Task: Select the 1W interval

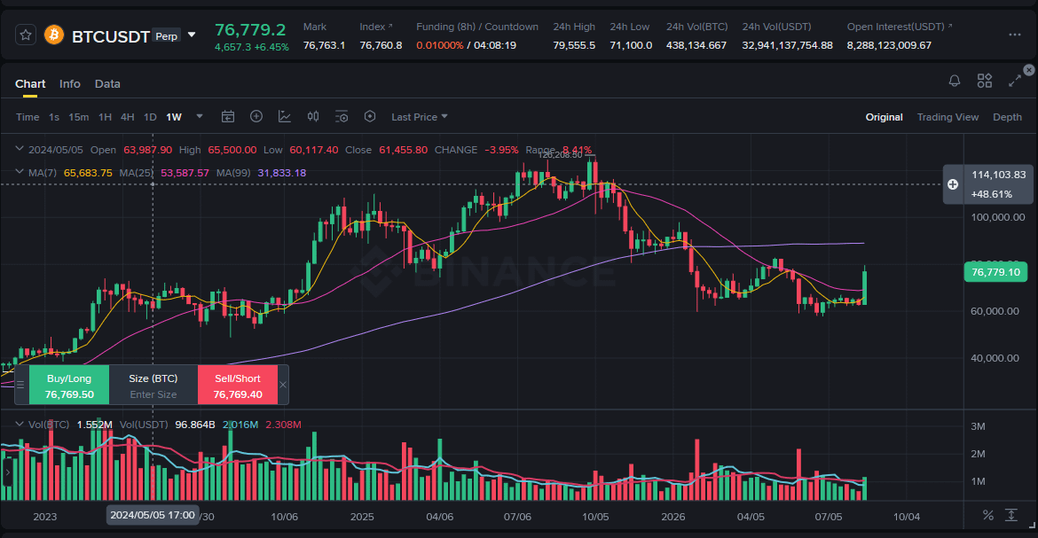Action: tap(173, 117)
